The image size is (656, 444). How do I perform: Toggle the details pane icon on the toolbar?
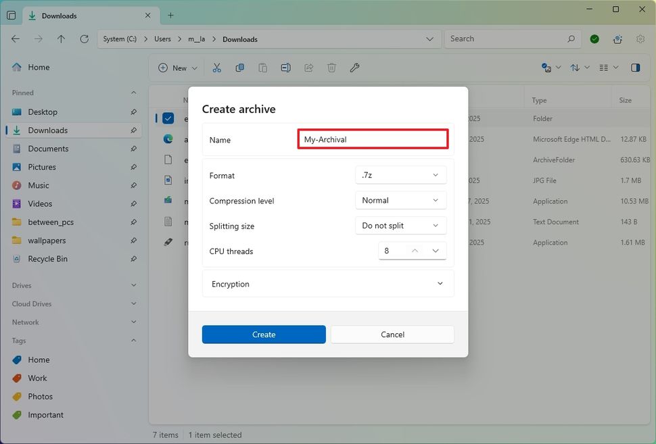(634, 68)
